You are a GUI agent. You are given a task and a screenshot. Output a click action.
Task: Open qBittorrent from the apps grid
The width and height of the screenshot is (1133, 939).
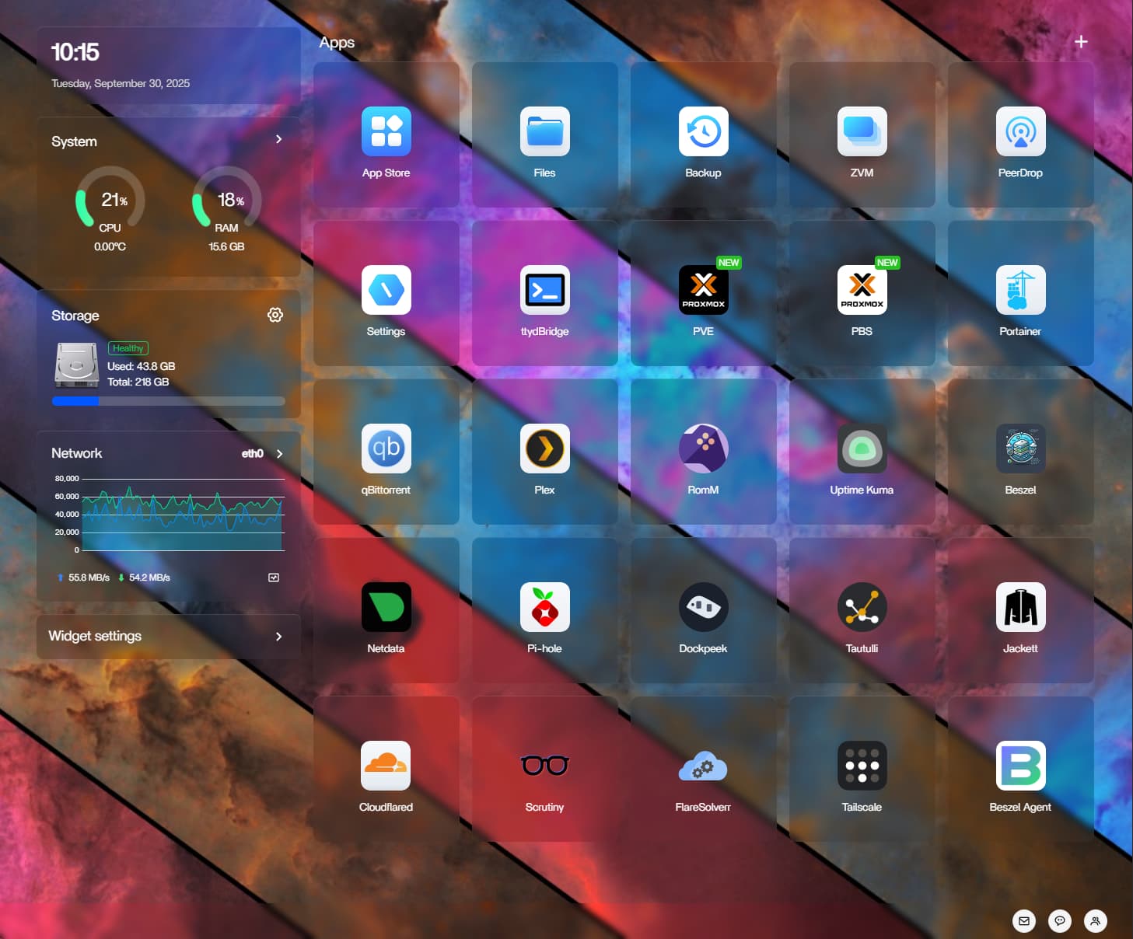click(386, 449)
